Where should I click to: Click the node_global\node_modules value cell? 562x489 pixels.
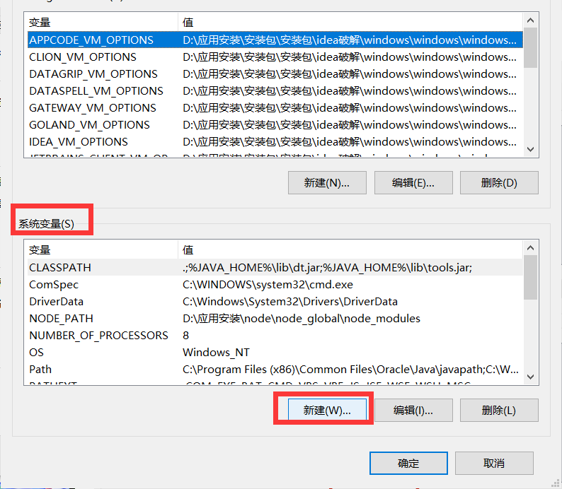click(302, 319)
